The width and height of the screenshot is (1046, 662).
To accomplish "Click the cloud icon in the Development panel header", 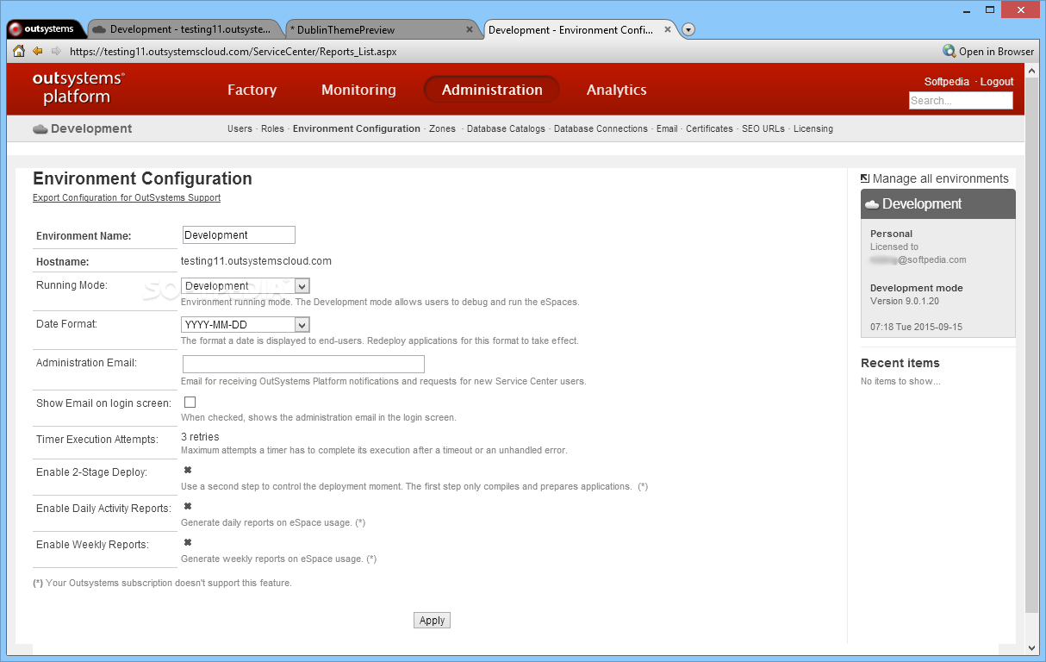I will (872, 204).
